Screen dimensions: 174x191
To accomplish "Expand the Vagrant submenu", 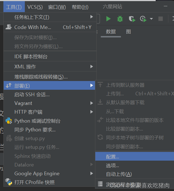I will (49, 103).
